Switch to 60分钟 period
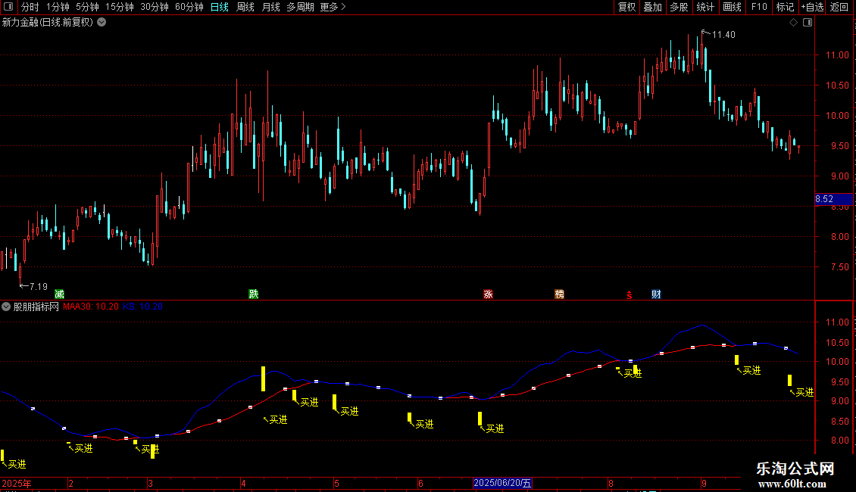Screen dimensions: 856x492 click(189, 7)
